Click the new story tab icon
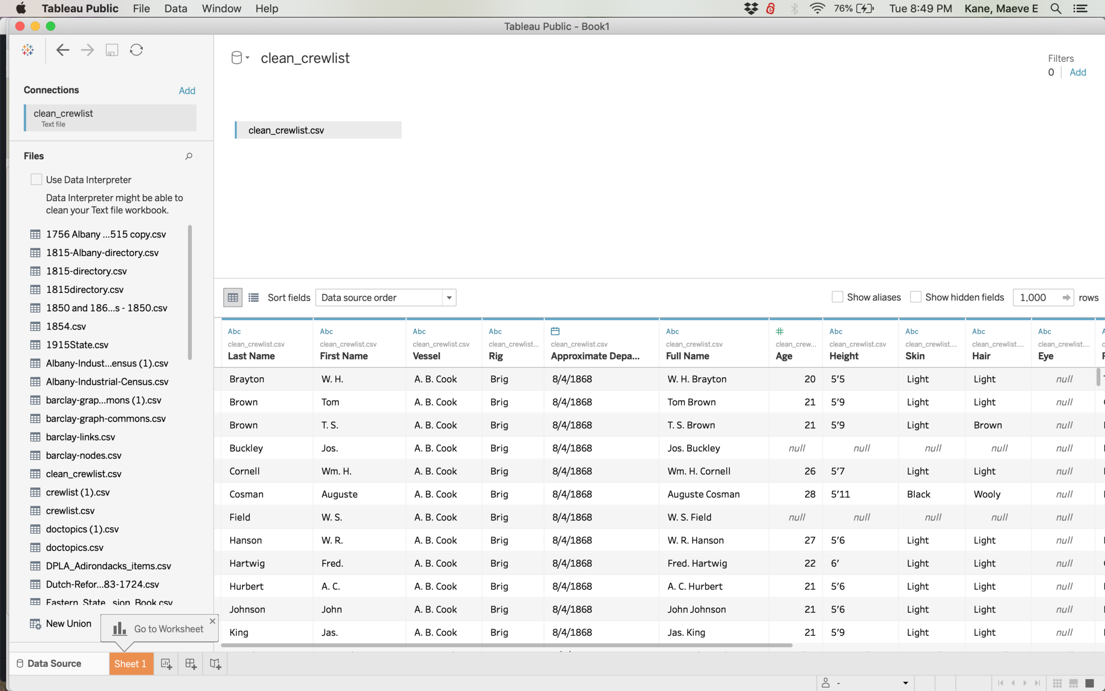 click(215, 664)
